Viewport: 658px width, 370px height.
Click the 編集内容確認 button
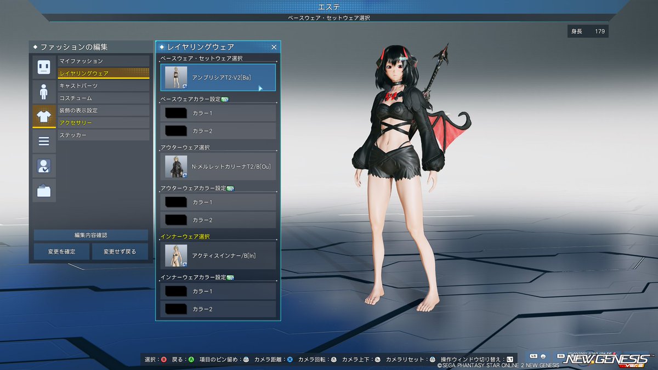pos(91,235)
